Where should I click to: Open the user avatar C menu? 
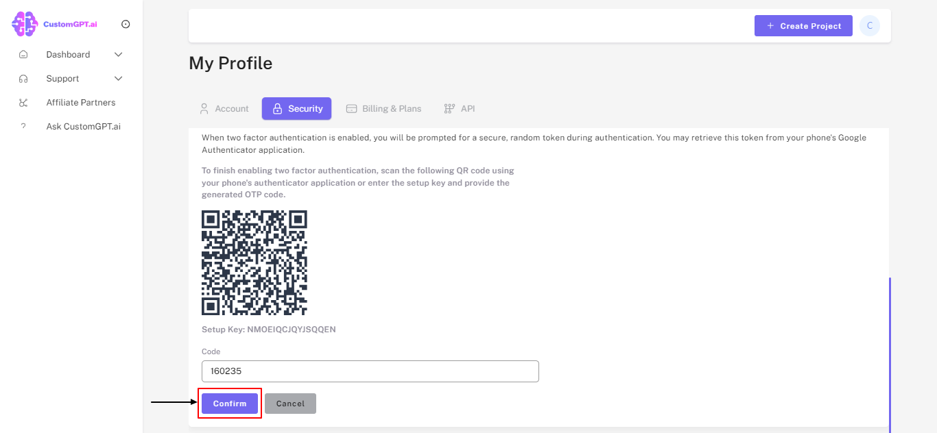[x=870, y=26]
